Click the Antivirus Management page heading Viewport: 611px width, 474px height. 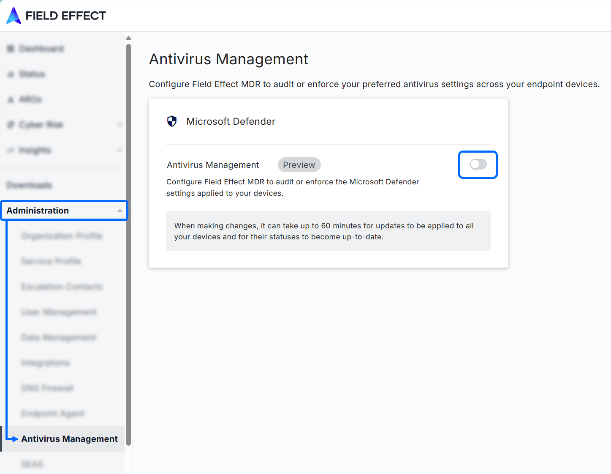tap(228, 59)
